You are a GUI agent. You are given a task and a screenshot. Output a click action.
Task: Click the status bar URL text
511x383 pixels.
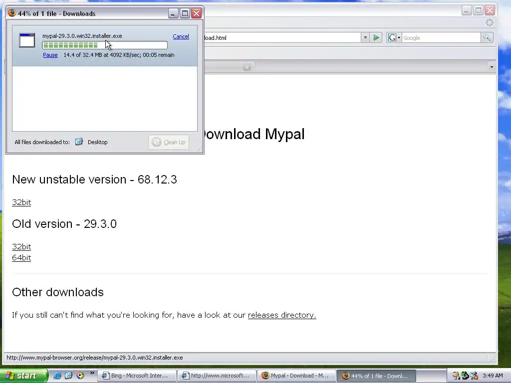(94, 358)
